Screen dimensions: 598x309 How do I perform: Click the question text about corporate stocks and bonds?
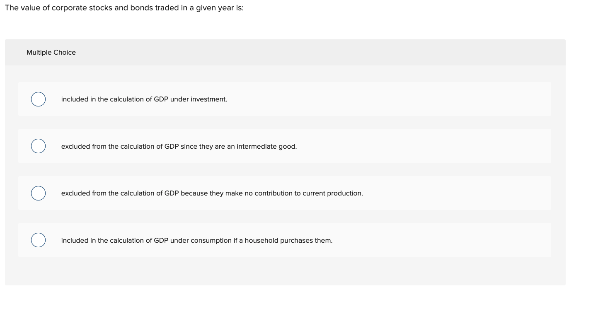click(123, 7)
